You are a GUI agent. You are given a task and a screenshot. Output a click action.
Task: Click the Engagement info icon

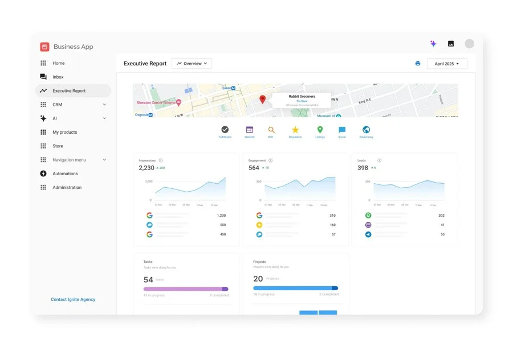[271, 160]
